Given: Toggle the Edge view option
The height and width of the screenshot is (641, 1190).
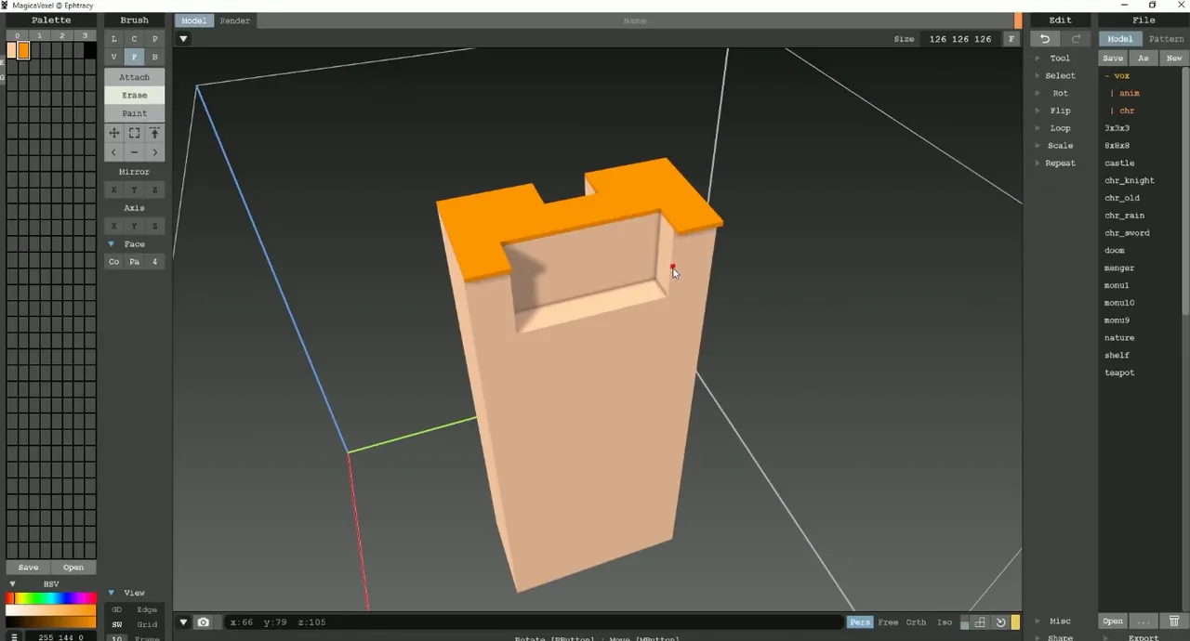Looking at the screenshot, I should pyautogui.click(x=147, y=609).
